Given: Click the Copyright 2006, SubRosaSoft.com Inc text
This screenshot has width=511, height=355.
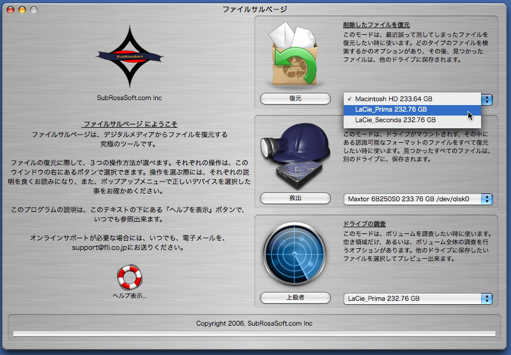Looking at the screenshot, I should click(x=254, y=323).
